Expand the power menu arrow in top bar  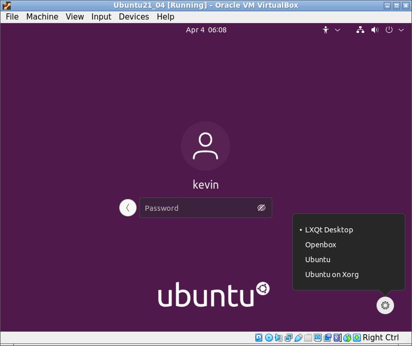401,30
